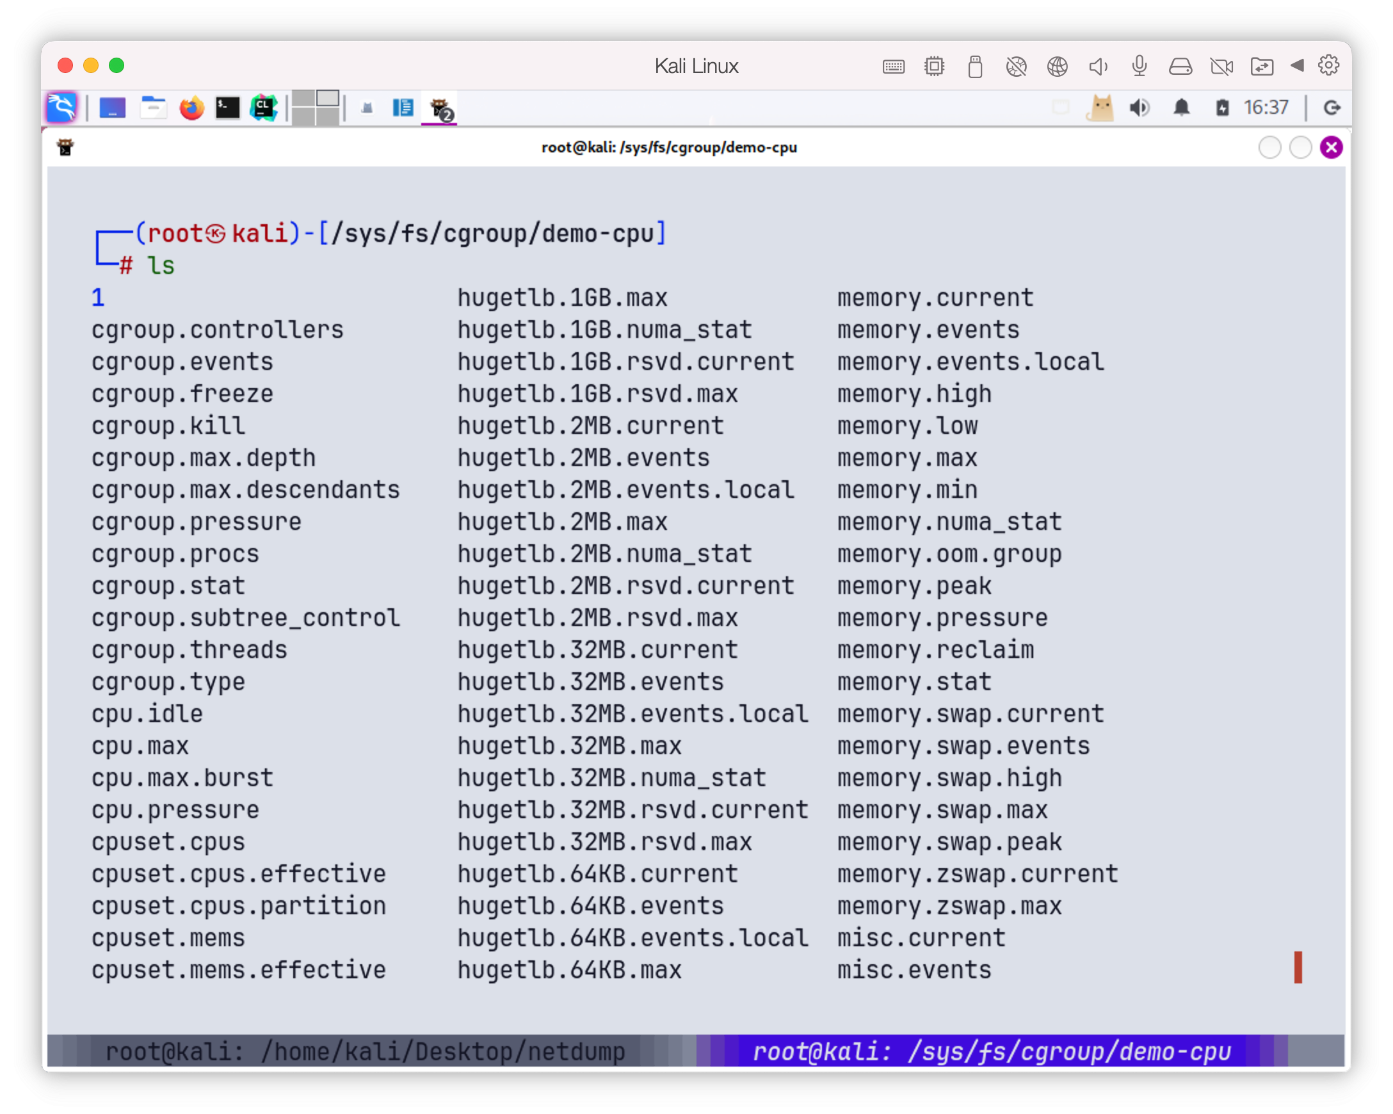The image size is (1393, 1114).
Task: Click the 'memory.pressure' filename
Action: tap(942, 618)
